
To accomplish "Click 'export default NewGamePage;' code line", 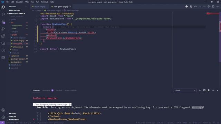I will (x=58, y=49).
